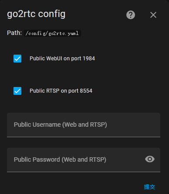
Task: Click the Public Username placeholder text
Action: (x=61, y=125)
